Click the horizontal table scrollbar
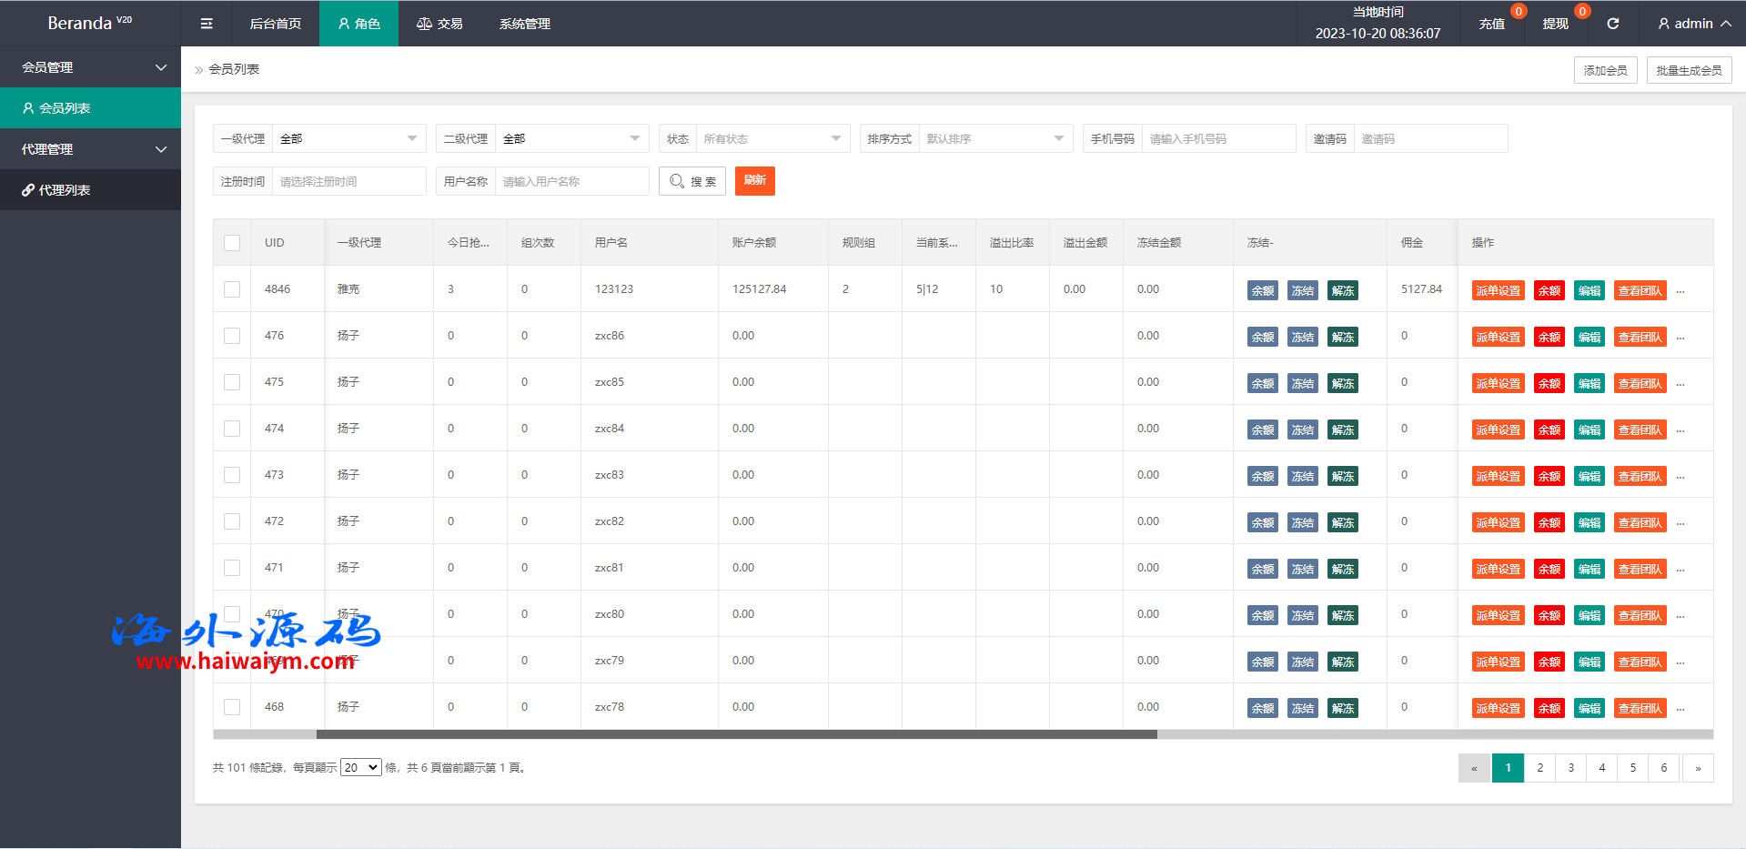1746x849 pixels. point(736,734)
